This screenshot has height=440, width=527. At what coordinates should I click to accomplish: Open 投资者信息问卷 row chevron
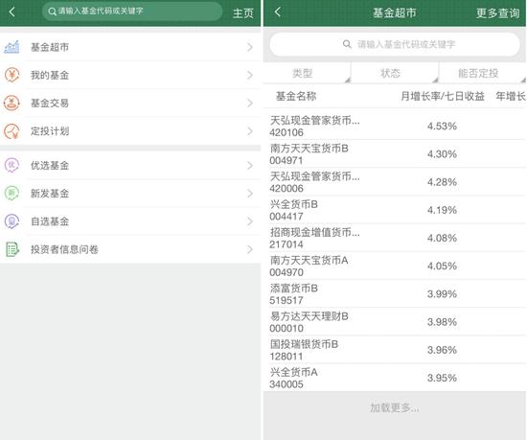tap(250, 249)
